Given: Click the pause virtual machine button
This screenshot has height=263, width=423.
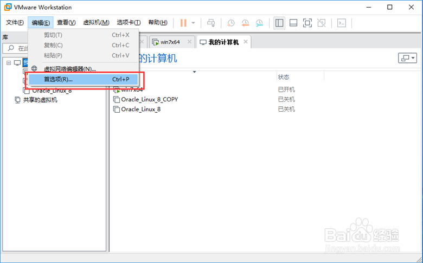Looking at the screenshot, I should click(x=183, y=23).
